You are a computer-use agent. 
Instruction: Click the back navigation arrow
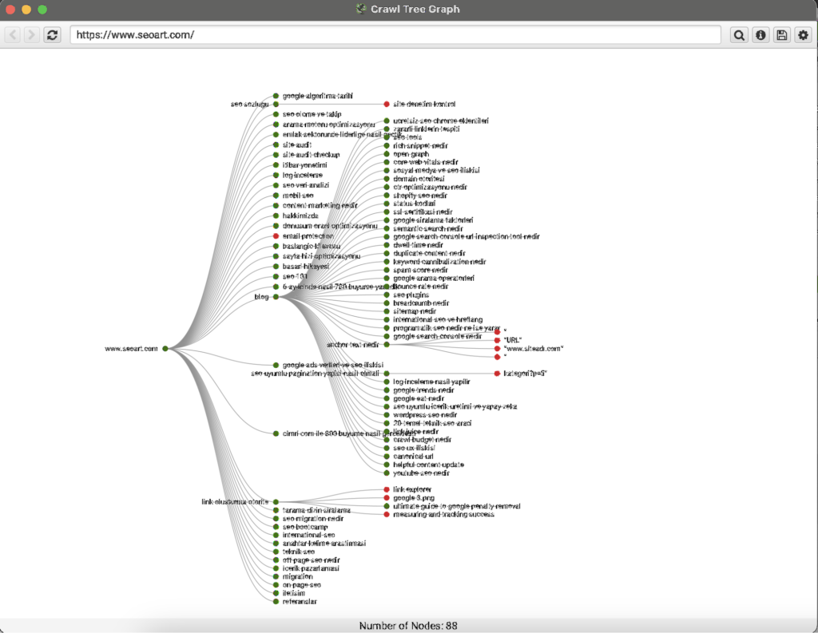(x=13, y=35)
